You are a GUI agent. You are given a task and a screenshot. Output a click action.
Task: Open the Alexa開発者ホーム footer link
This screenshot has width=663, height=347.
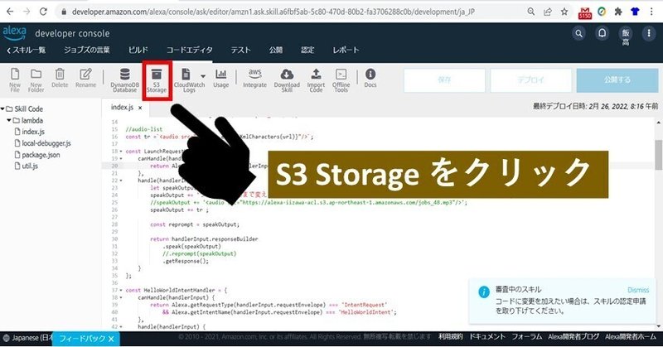631,337
